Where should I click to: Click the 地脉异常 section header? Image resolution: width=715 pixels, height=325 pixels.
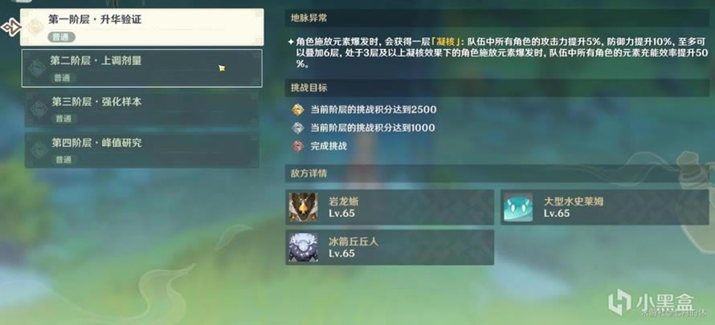[497, 18]
